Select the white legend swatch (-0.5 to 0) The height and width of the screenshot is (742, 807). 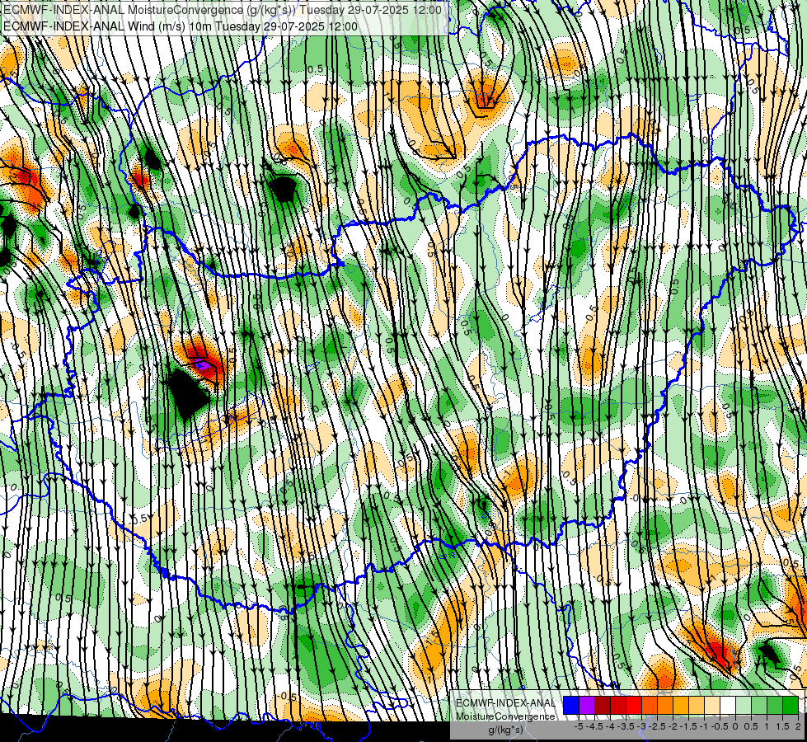728,705
